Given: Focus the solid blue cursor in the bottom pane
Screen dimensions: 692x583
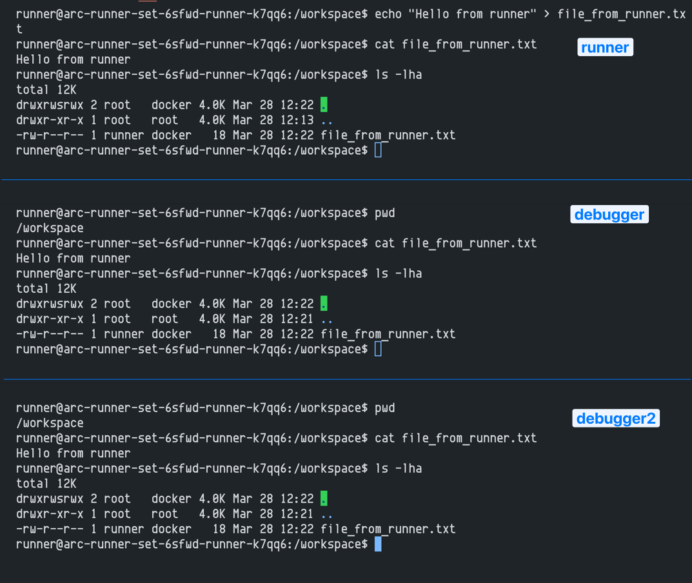Looking at the screenshot, I should 378,544.
